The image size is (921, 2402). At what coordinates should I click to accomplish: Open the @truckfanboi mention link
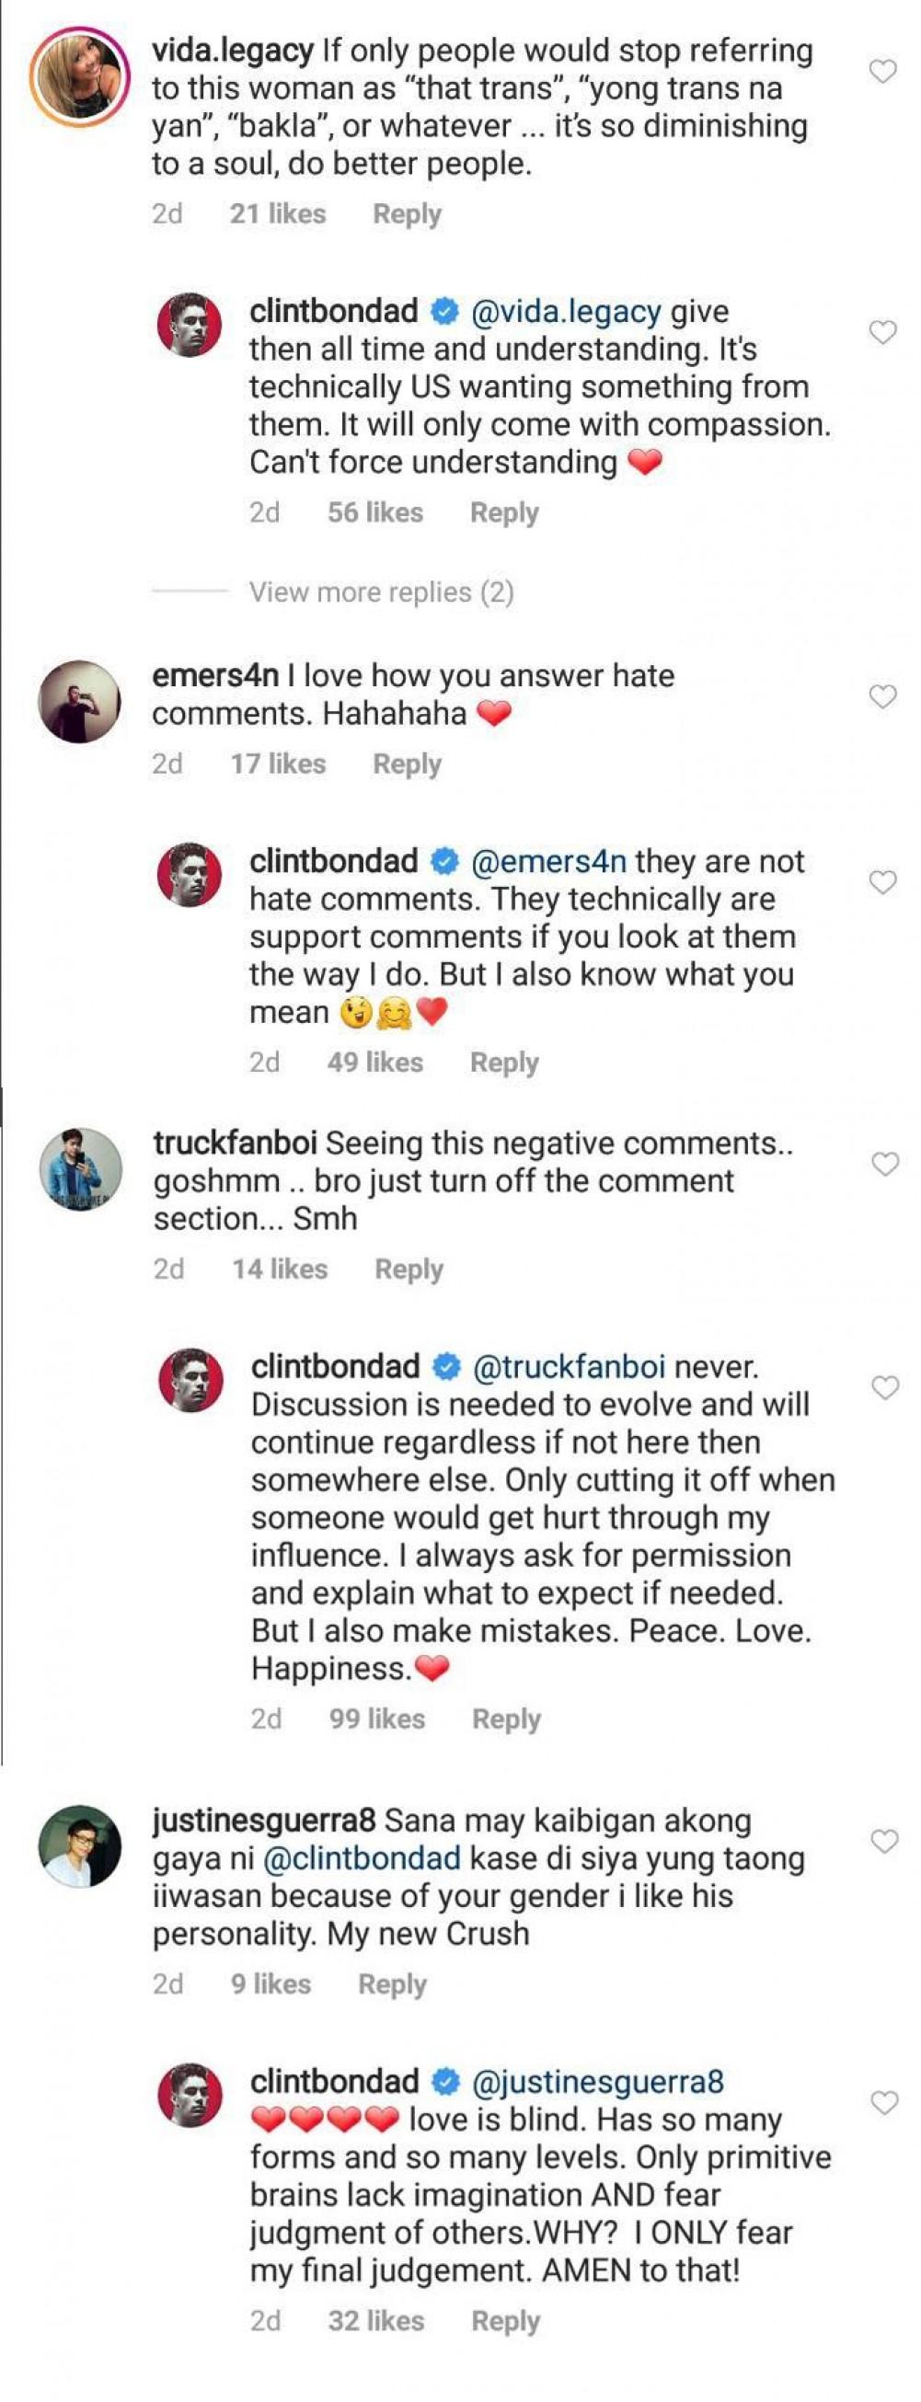pos(569,1367)
